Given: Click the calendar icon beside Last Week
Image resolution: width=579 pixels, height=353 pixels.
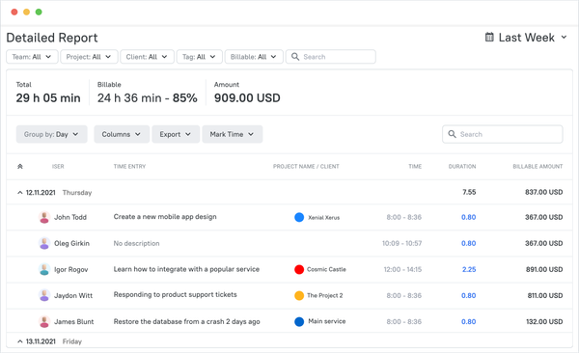Looking at the screenshot, I should (x=489, y=37).
